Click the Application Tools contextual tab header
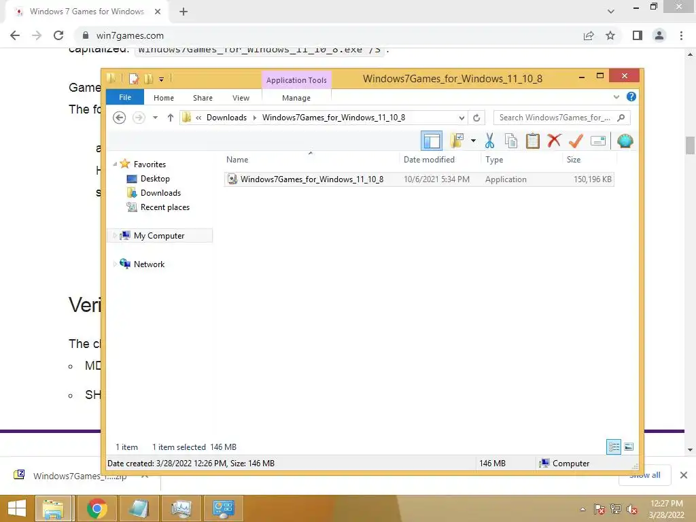This screenshot has width=696, height=522. (296, 80)
